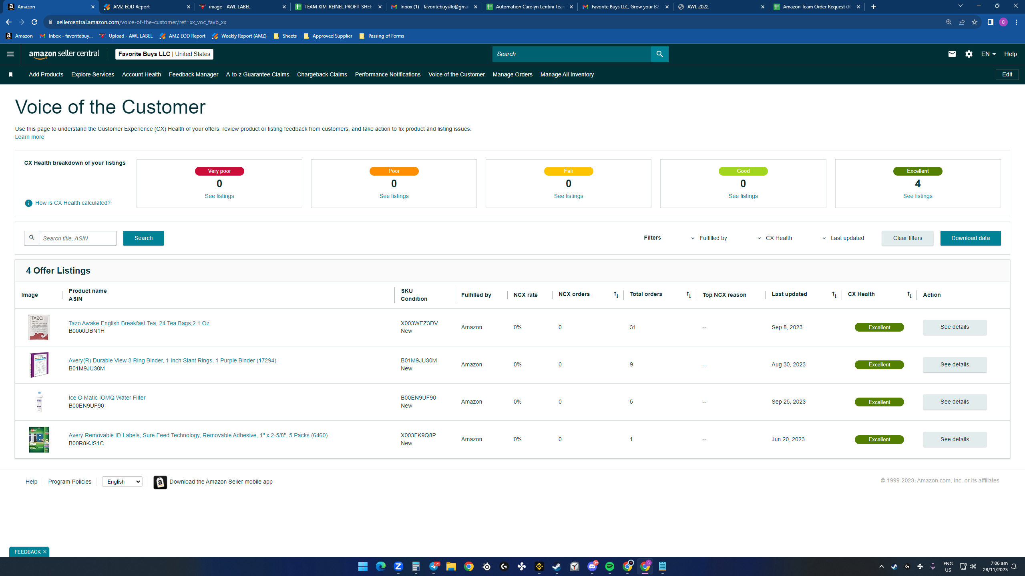This screenshot has width=1025, height=576.
Task: Open the English language selector in footer
Action: click(x=122, y=482)
